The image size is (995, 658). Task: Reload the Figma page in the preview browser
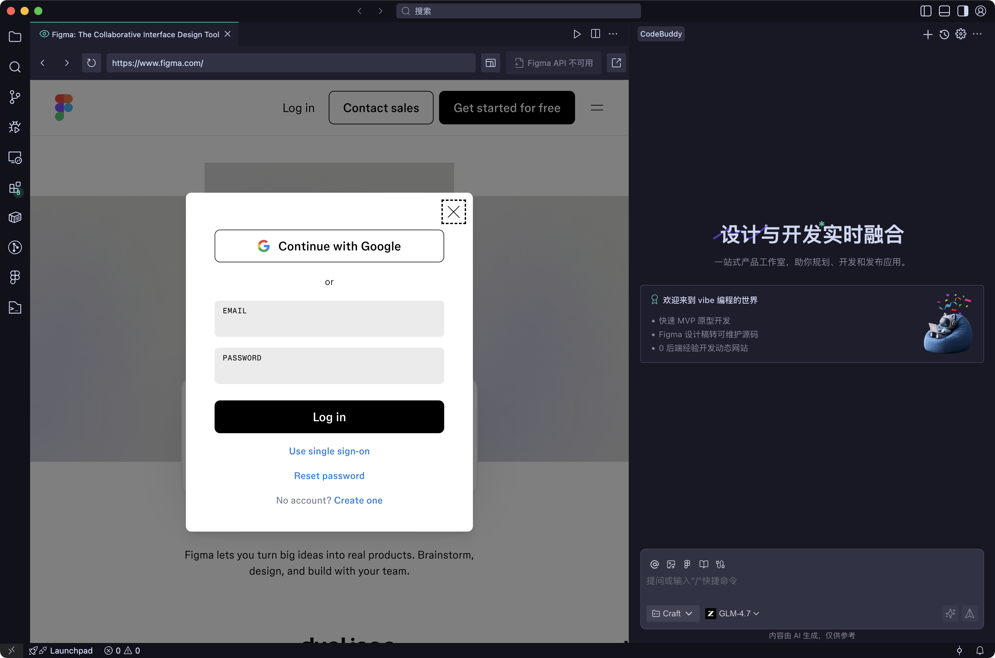point(91,63)
